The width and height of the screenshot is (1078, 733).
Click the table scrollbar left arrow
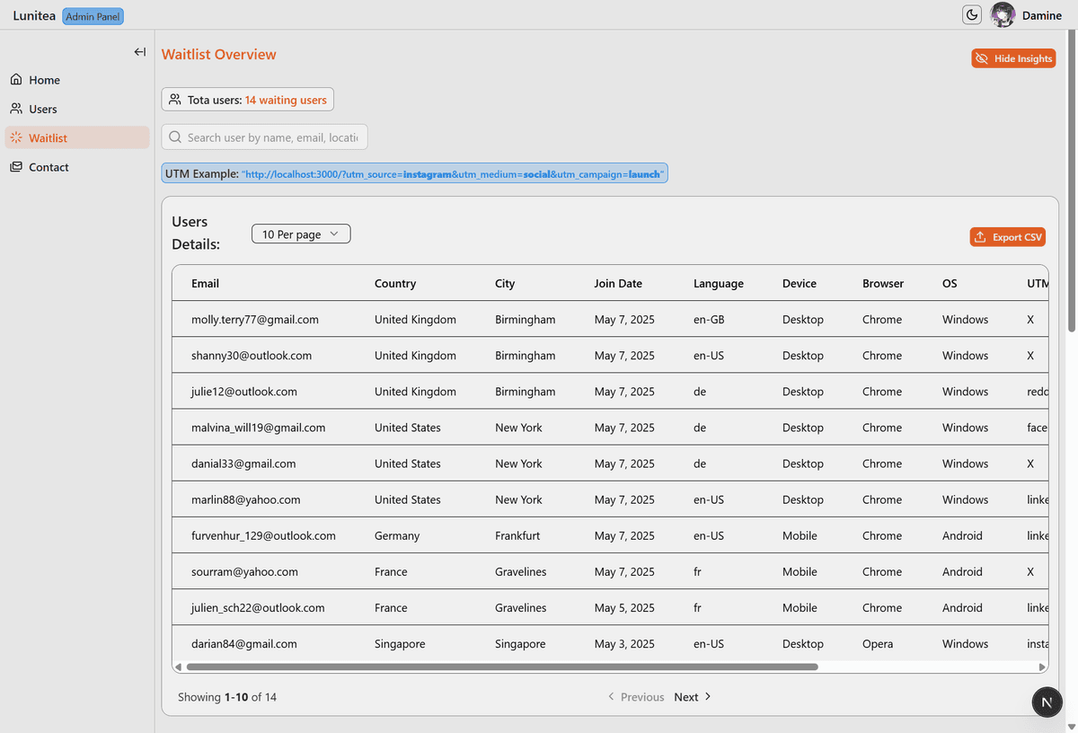[178, 667]
